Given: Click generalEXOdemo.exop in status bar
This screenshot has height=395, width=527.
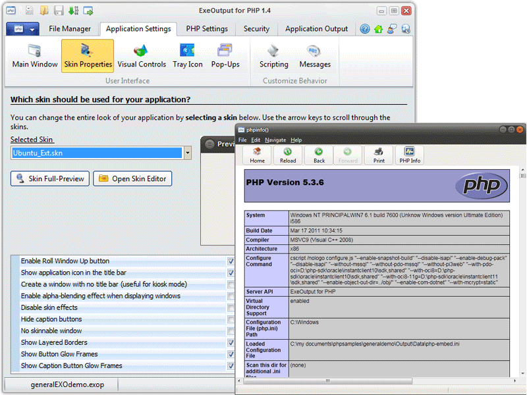Looking at the screenshot, I should click(67, 384).
